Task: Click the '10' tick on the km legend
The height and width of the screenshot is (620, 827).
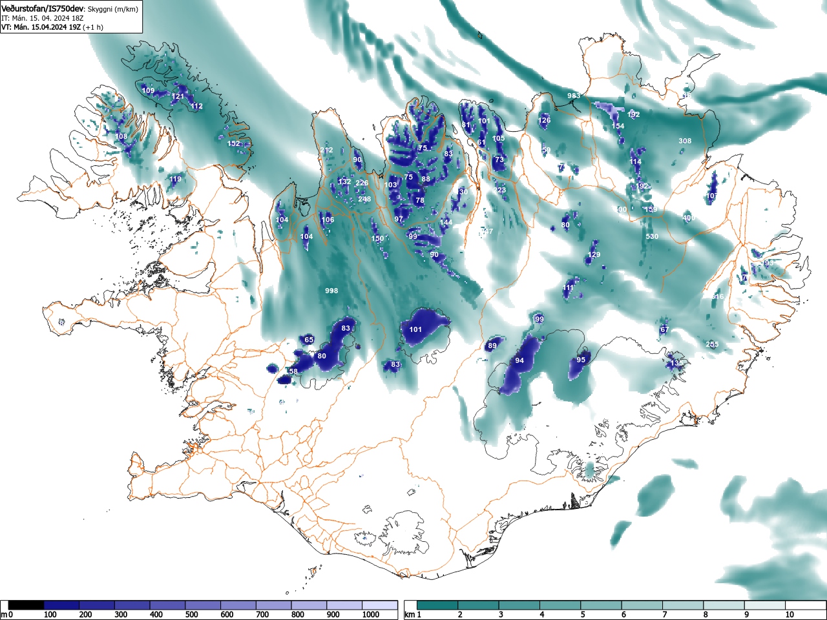Action: tap(790, 615)
